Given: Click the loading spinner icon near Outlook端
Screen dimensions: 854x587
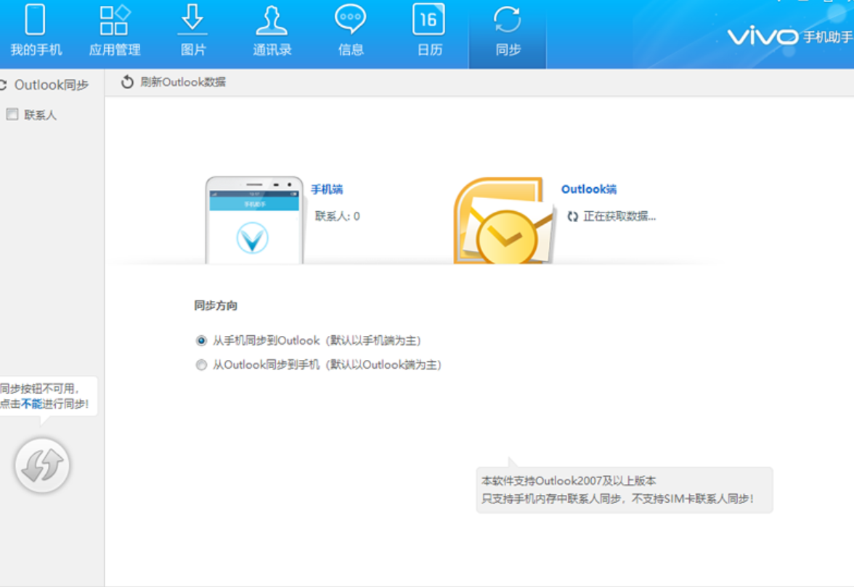Looking at the screenshot, I should tap(572, 216).
